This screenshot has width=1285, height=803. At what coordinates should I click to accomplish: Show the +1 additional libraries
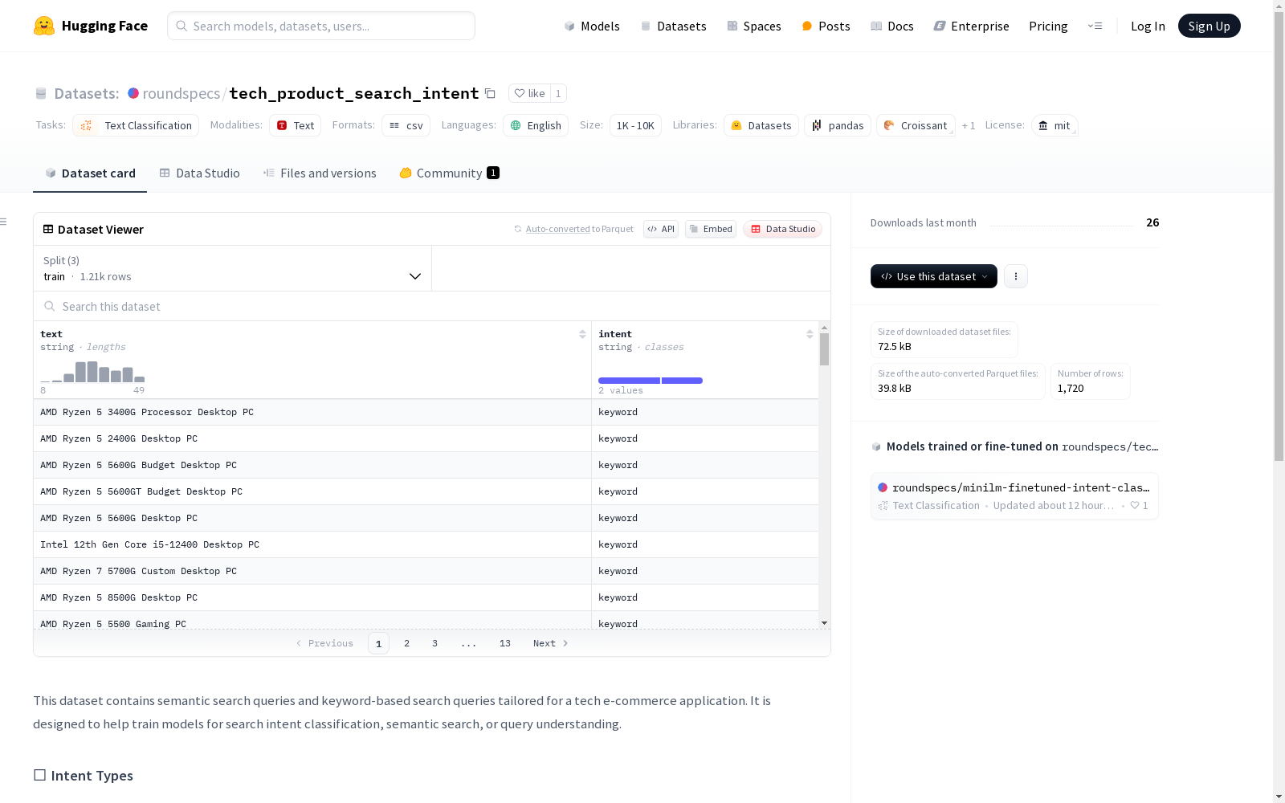[969, 125]
